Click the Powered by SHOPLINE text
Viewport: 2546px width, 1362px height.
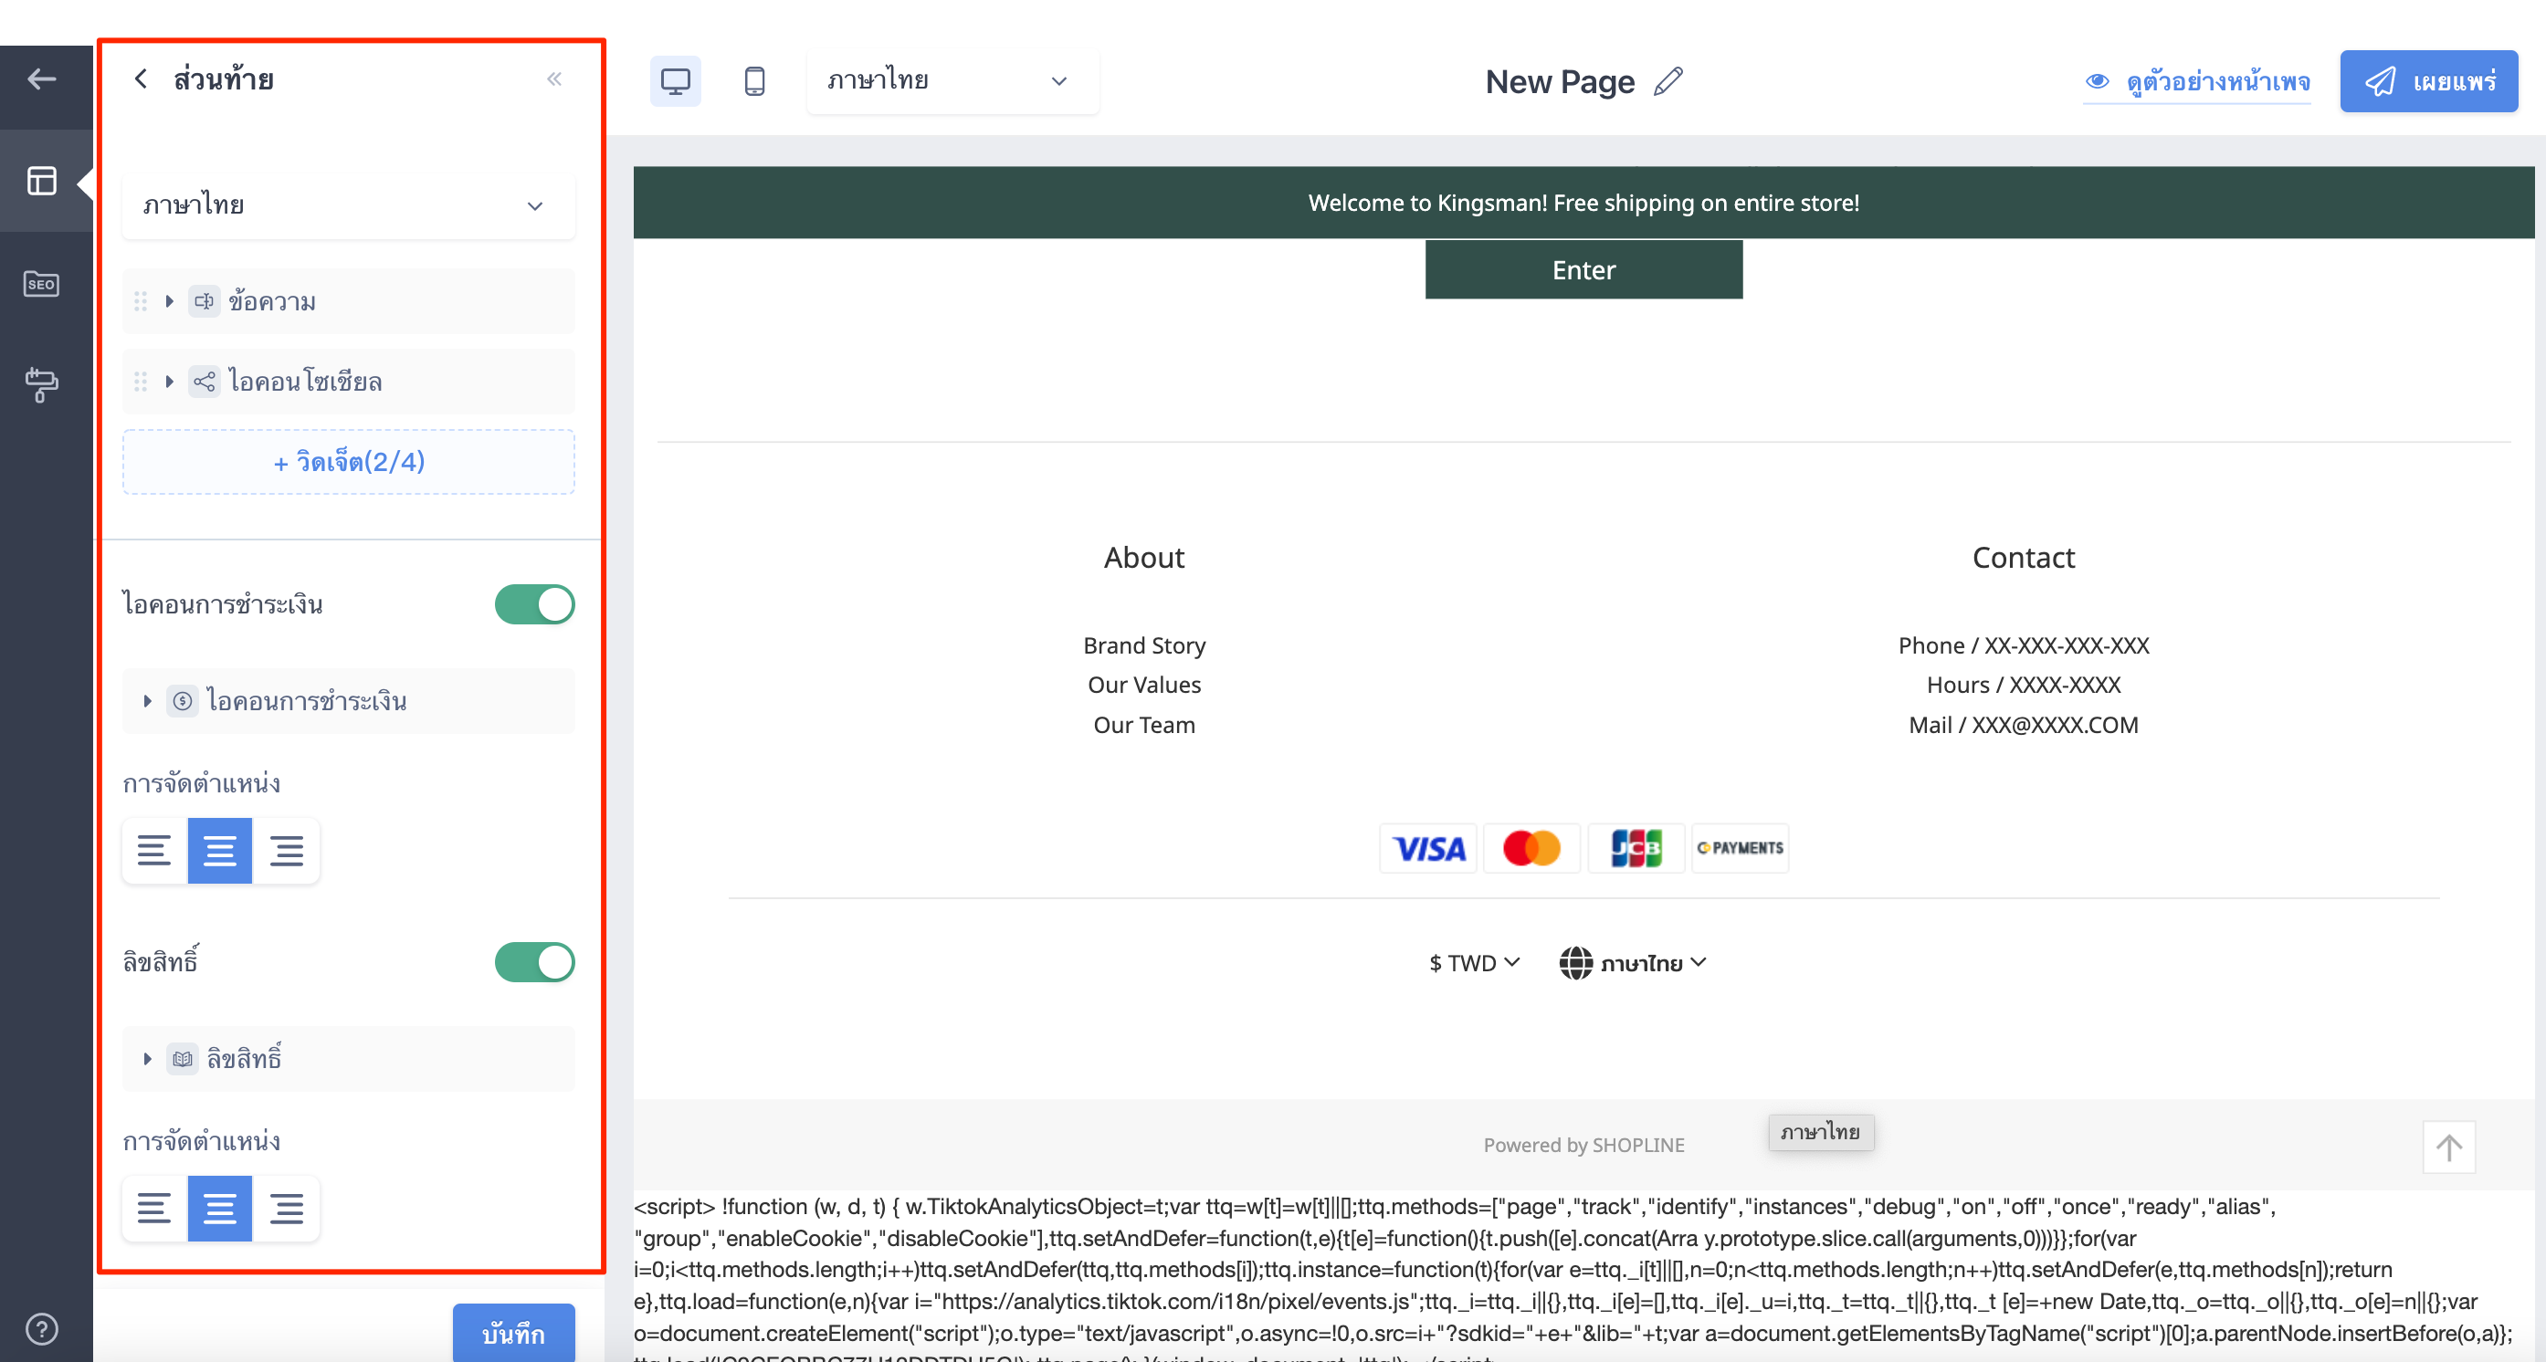coord(1583,1145)
